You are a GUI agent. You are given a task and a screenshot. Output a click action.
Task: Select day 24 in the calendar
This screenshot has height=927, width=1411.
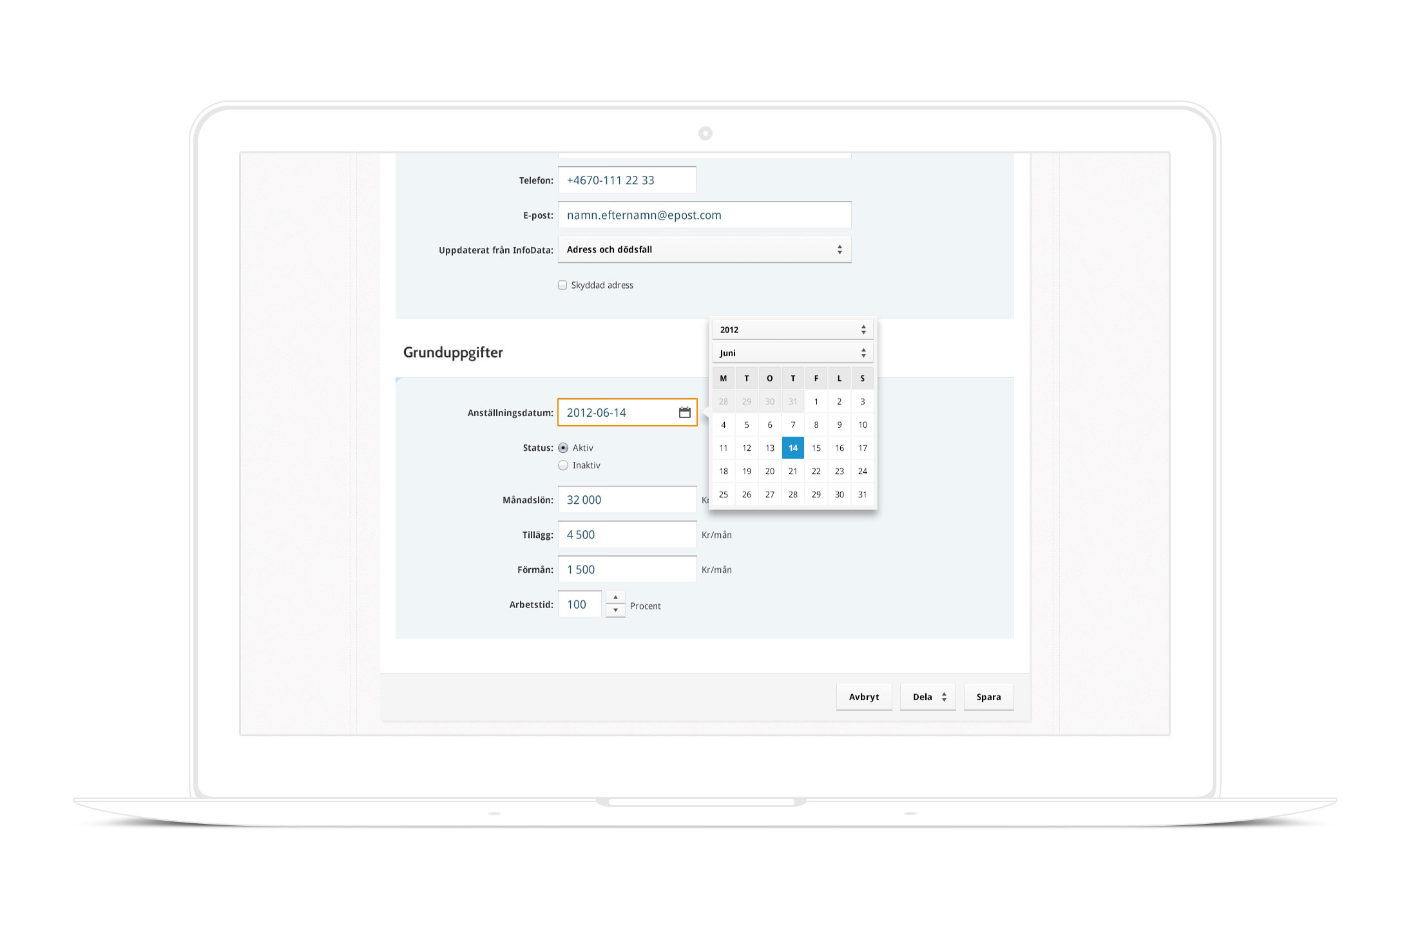[862, 471]
